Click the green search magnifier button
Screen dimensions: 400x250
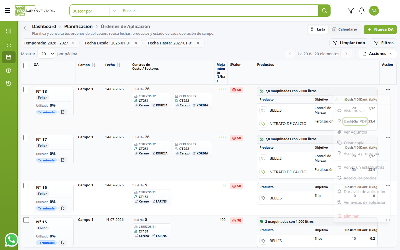click(324, 11)
